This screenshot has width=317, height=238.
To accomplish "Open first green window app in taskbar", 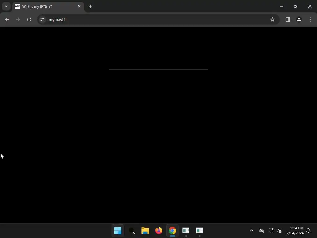I will click(186, 231).
